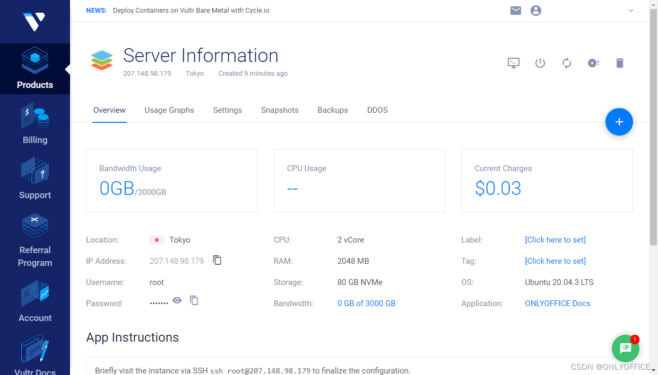This screenshot has width=658, height=375.
Task: Click the Vultr logo in sidebar
Action: 34,22
